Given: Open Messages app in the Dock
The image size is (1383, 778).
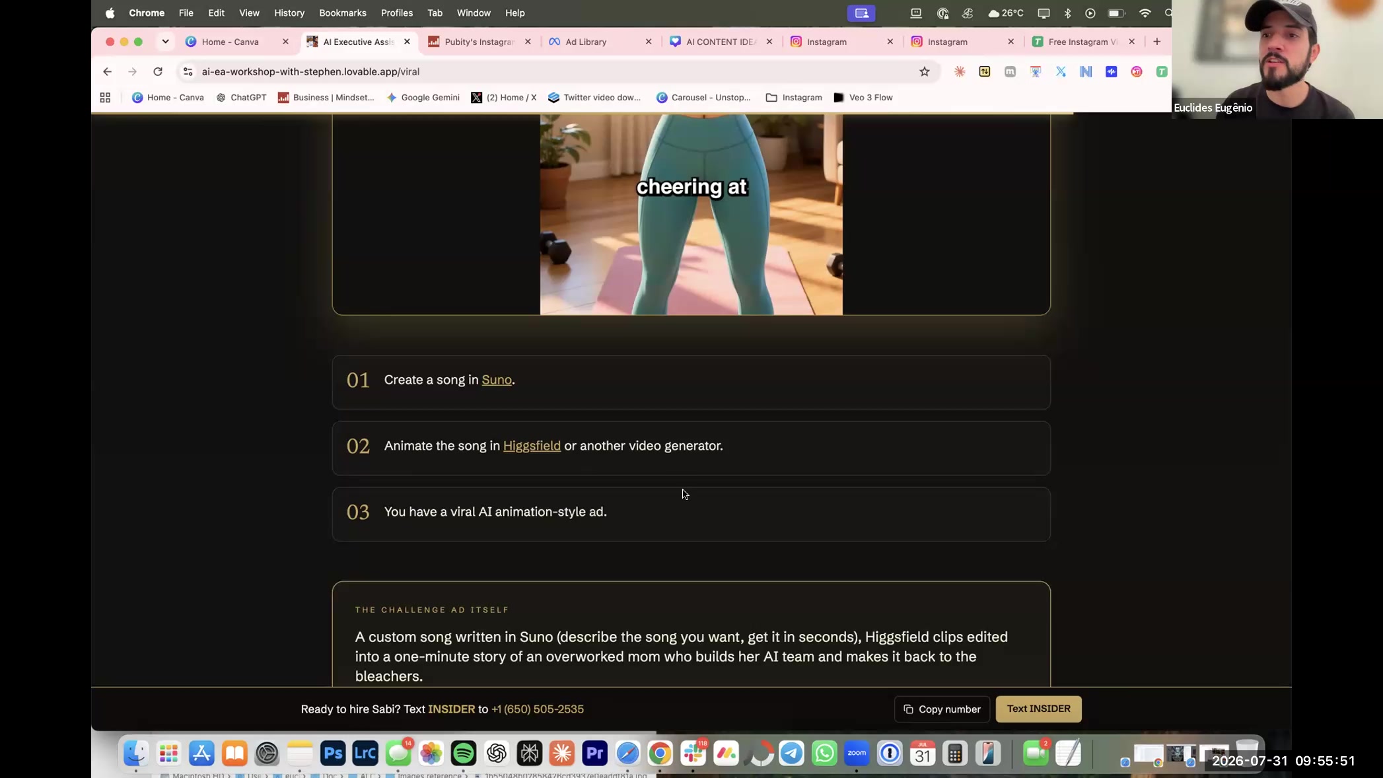Looking at the screenshot, I should point(398,754).
